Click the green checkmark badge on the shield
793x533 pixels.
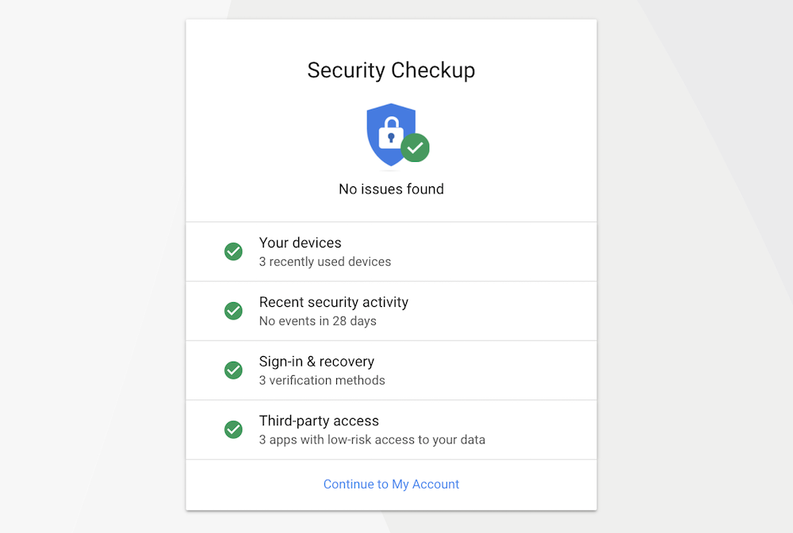click(416, 148)
